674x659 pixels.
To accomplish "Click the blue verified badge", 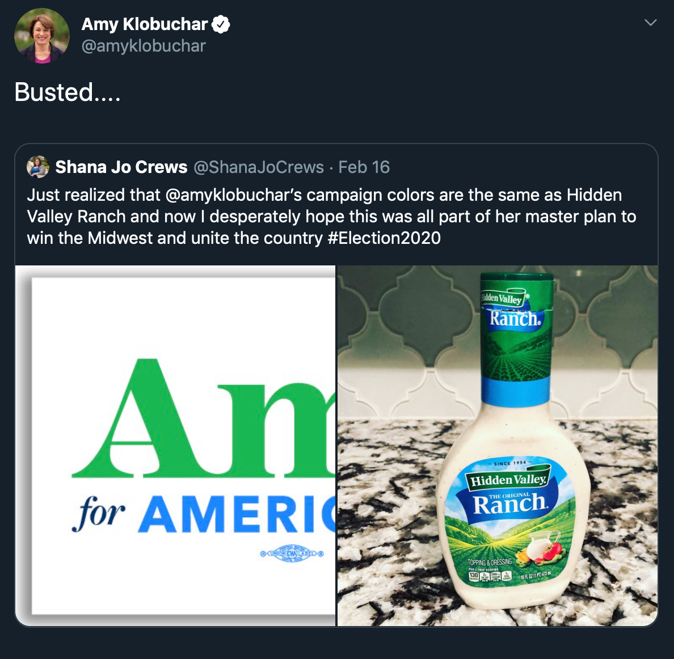I will point(221,24).
